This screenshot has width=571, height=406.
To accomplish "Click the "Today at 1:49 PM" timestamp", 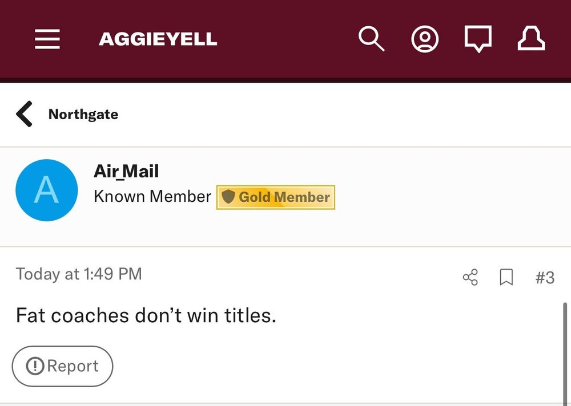I will click(x=79, y=274).
